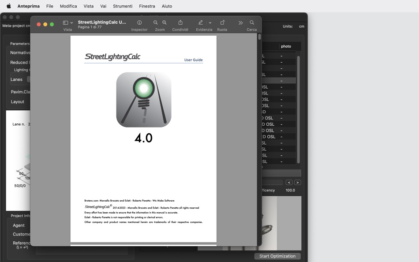Click the PDF window's vertical scrollbar thumb

(259, 37)
